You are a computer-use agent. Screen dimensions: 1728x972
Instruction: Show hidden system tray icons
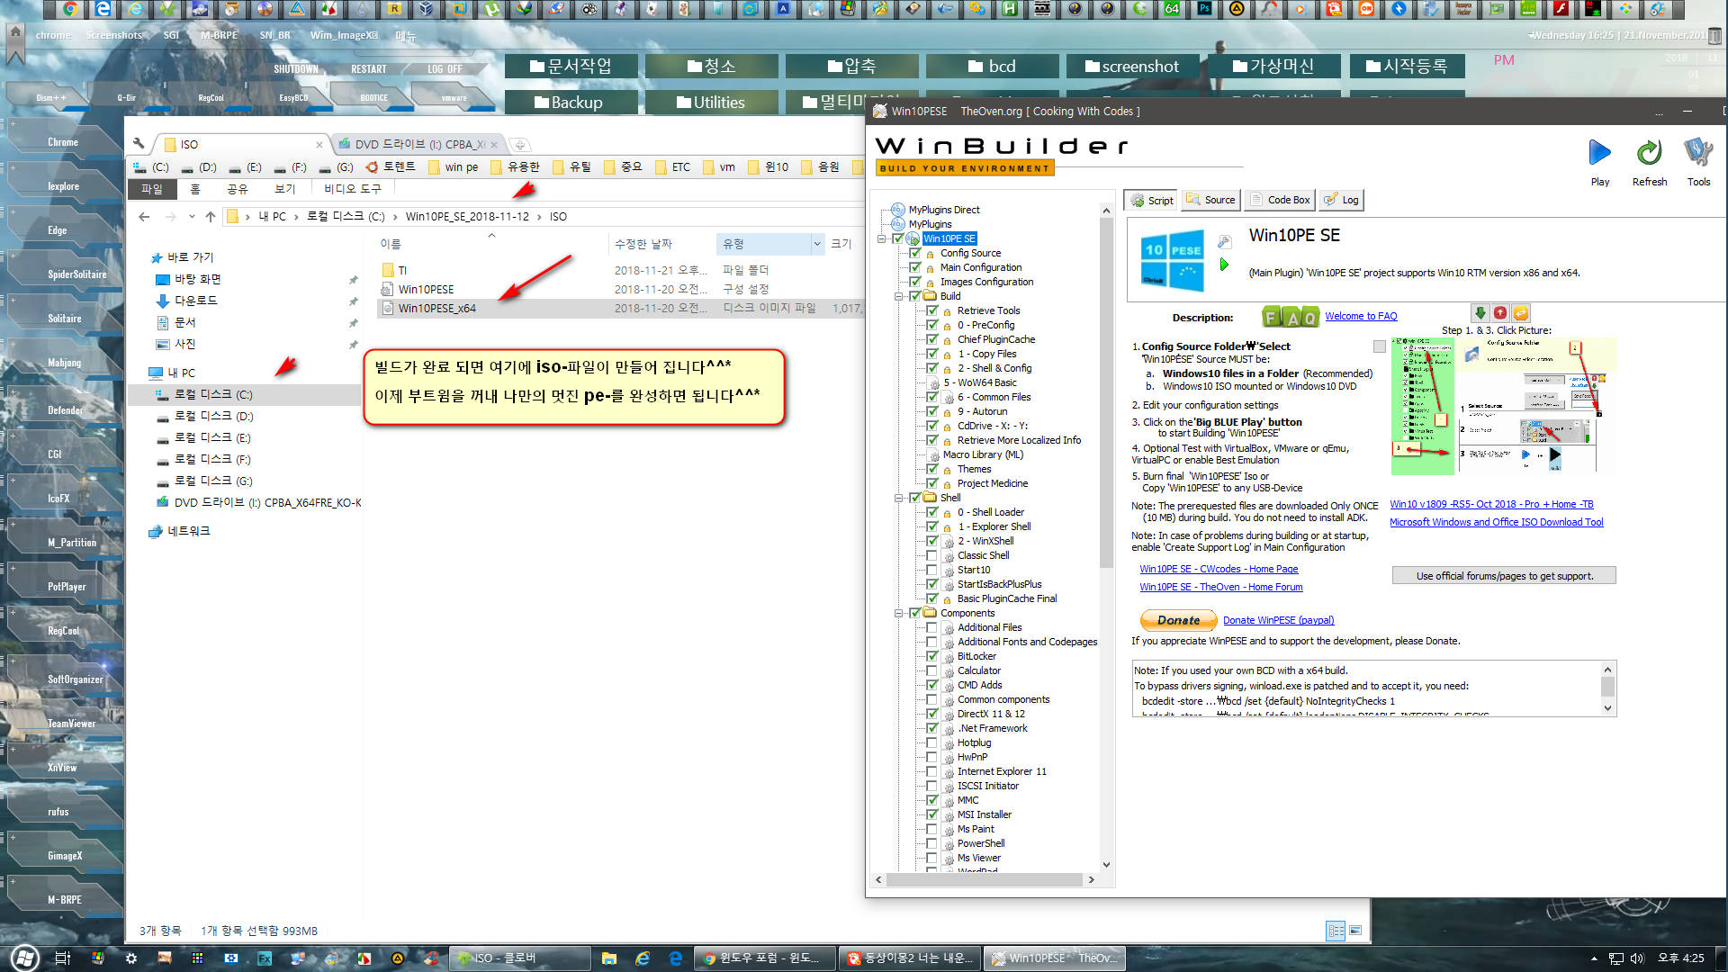tap(1593, 958)
